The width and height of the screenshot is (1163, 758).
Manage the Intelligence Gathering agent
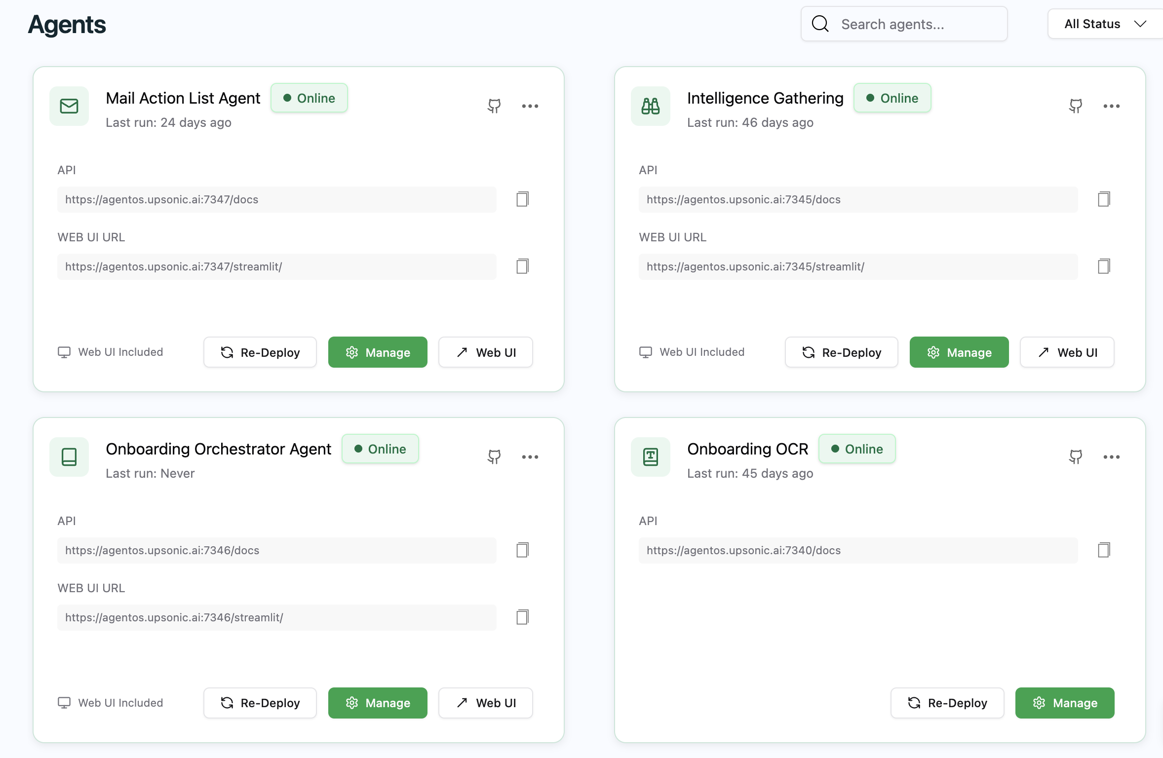[959, 352]
